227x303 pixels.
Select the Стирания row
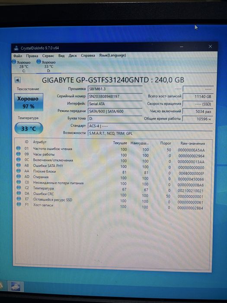pyautogui.click(x=111, y=177)
